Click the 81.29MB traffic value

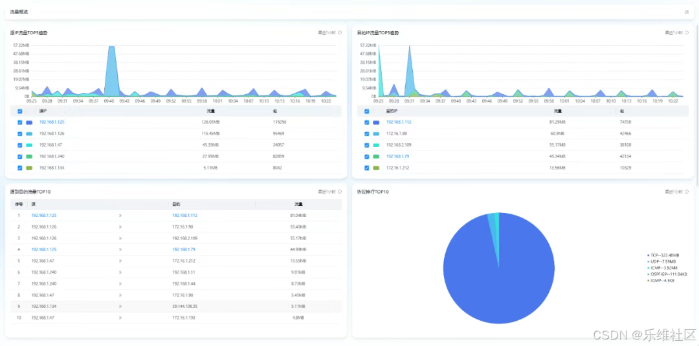tap(557, 122)
